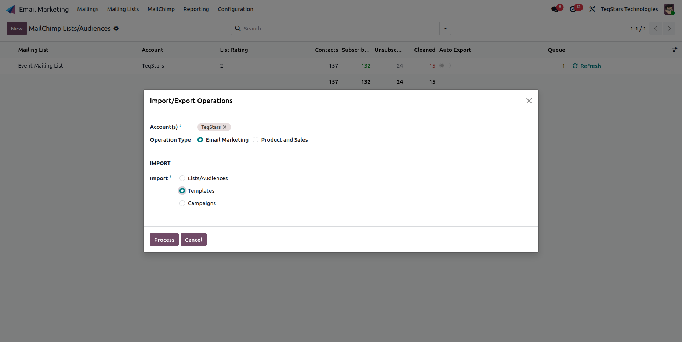The width and height of the screenshot is (682, 342).
Task: Tick the Event Mailing List row checkbox
Action: [10, 66]
